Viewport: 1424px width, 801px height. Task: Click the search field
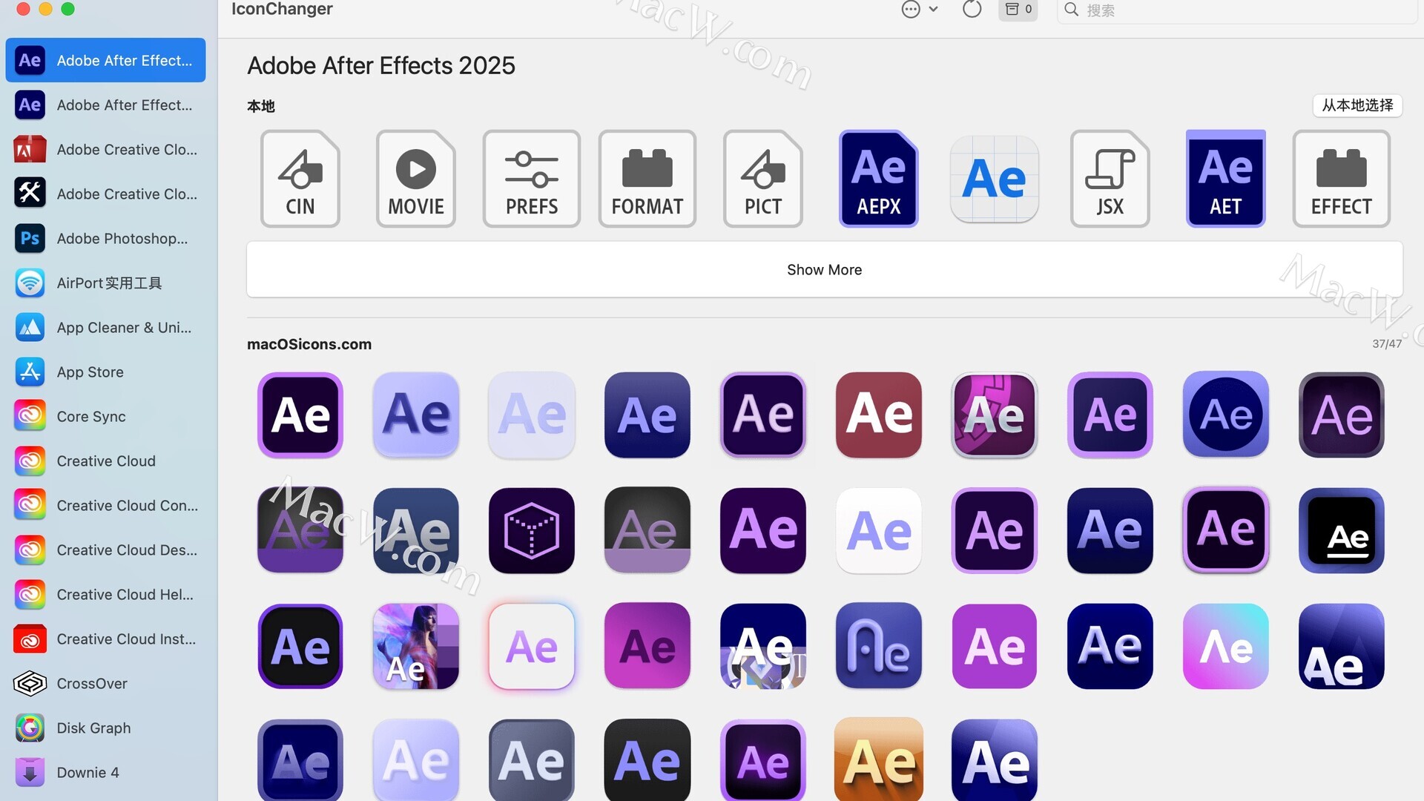point(1237,10)
